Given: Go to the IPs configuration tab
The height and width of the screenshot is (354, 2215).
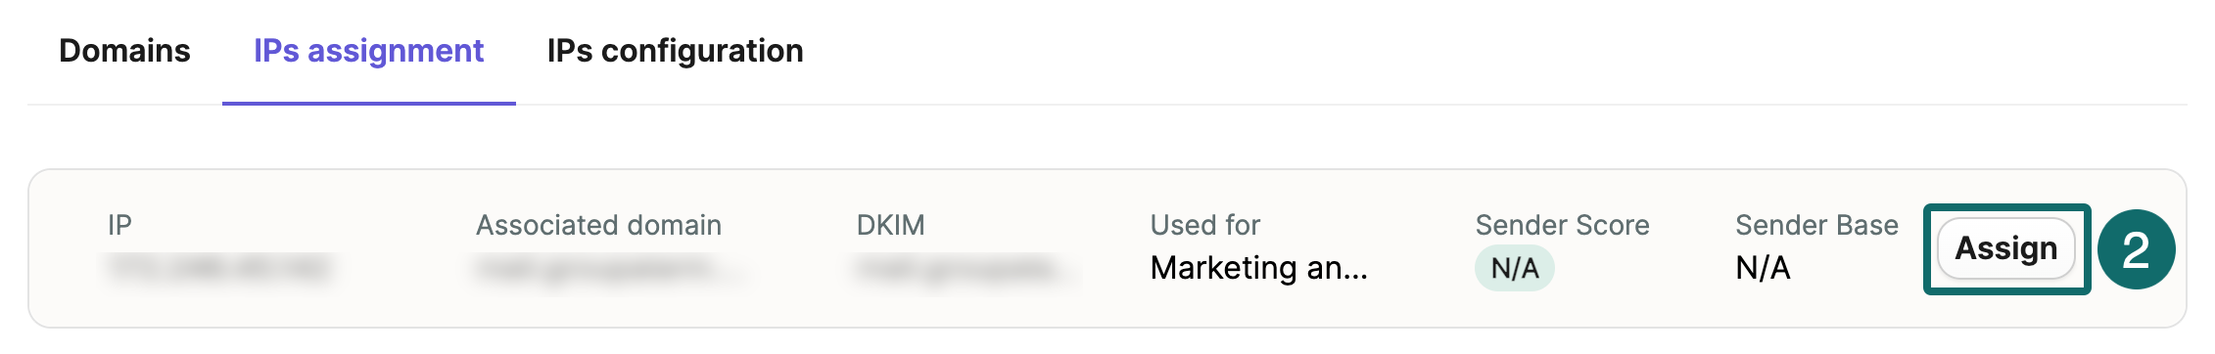Looking at the screenshot, I should tap(675, 51).
